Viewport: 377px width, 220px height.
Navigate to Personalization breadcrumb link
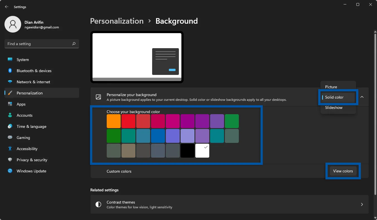click(117, 21)
